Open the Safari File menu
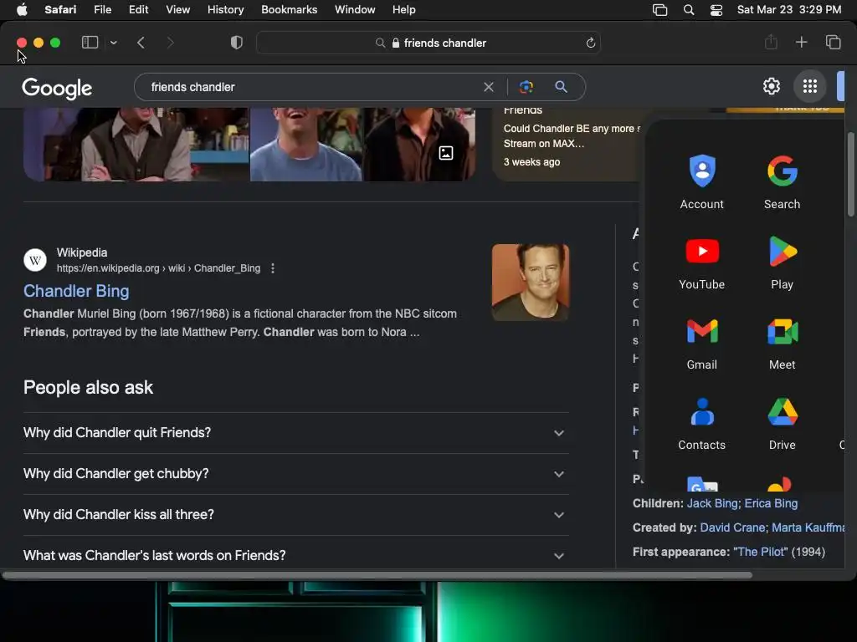Screen dimensions: 857x642 [x=102, y=10]
